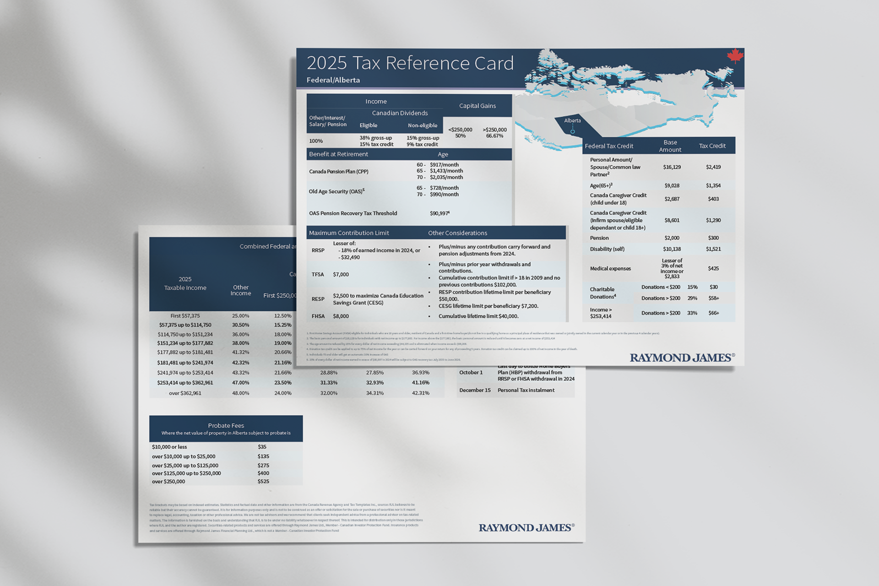Select the '$425' medical tax credit
This screenshot has width=879, height=586.
713,269
